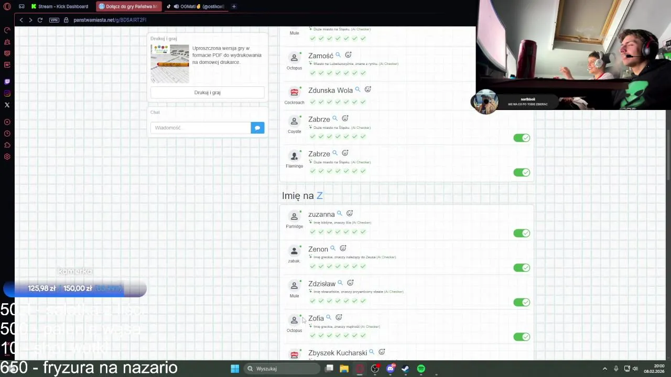Click Flamingo player's avatar icon

[294, 156]
